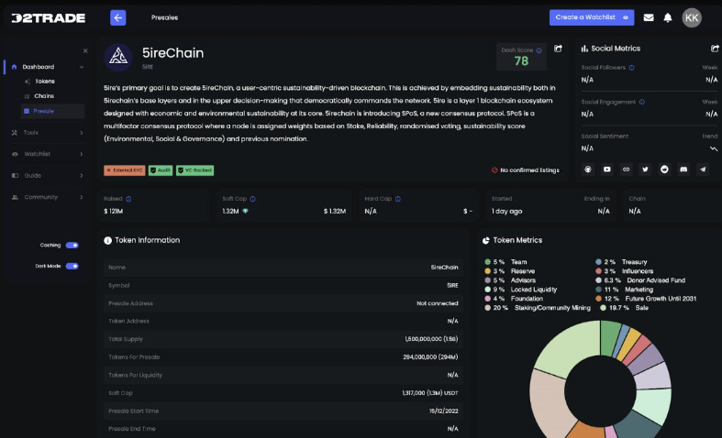Click the Presale Start Time 15/12/2022
This screenshot has height=438, width=722.
pyautogui.click(x=444, y=411)
